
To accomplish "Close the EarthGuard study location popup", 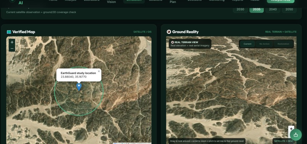I will 99,71.
